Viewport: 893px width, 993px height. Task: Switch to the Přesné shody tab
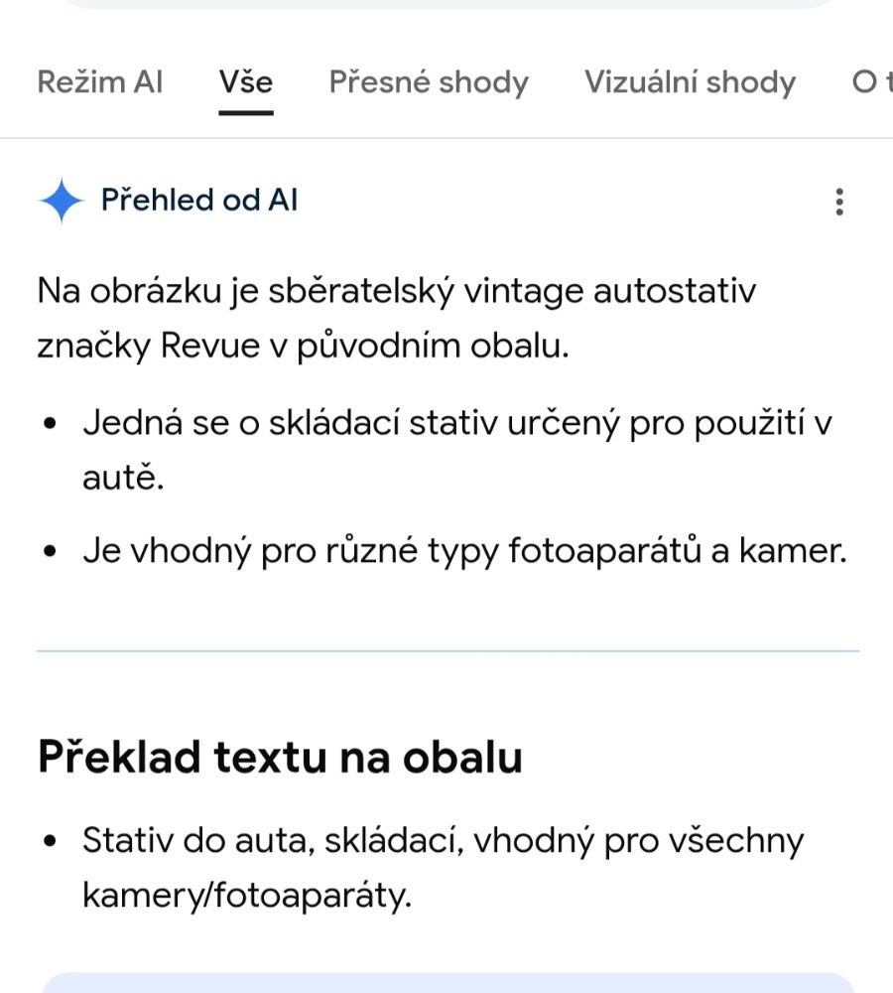click(x=429, y=82)
